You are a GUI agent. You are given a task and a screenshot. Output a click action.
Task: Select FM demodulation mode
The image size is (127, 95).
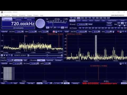click(90, 18)
